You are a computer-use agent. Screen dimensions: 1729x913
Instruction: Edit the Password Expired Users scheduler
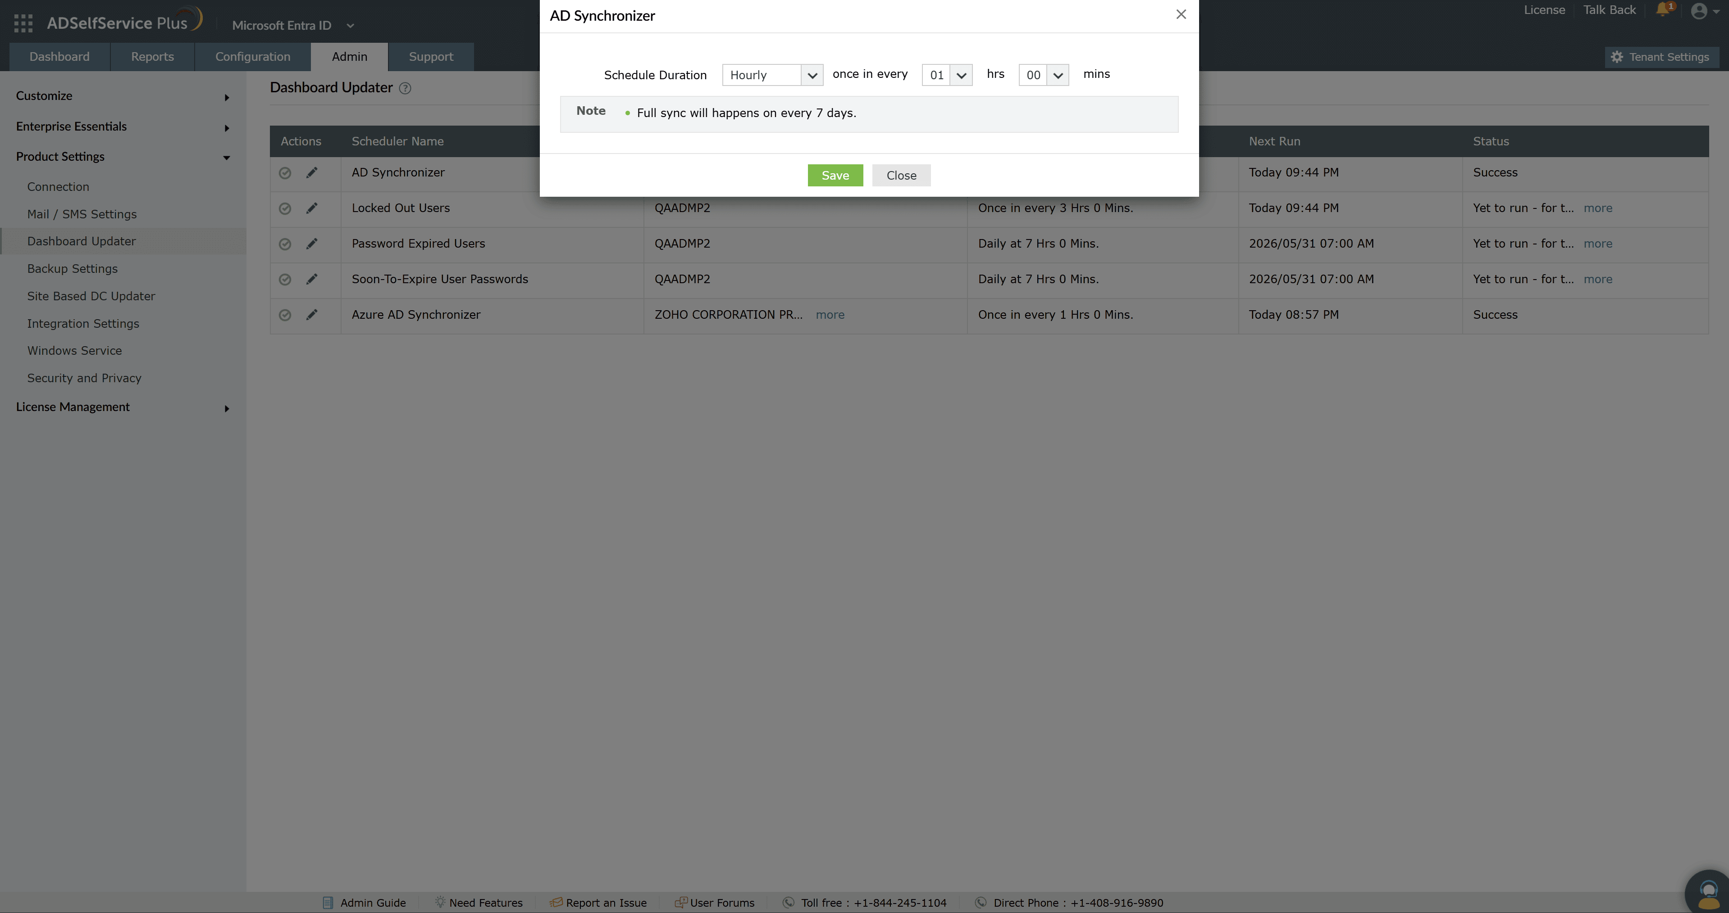311,244
